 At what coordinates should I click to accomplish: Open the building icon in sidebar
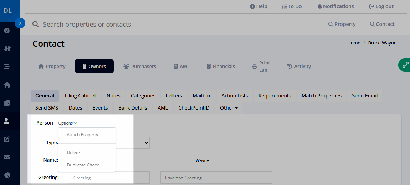point(7,103)
